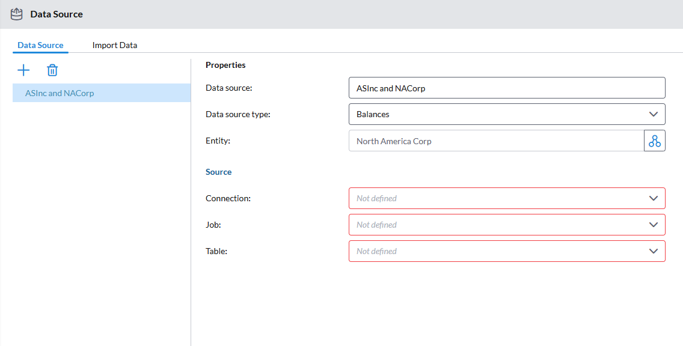
Task: Click the Properties section heading
Action: click(x=225, y=65)
